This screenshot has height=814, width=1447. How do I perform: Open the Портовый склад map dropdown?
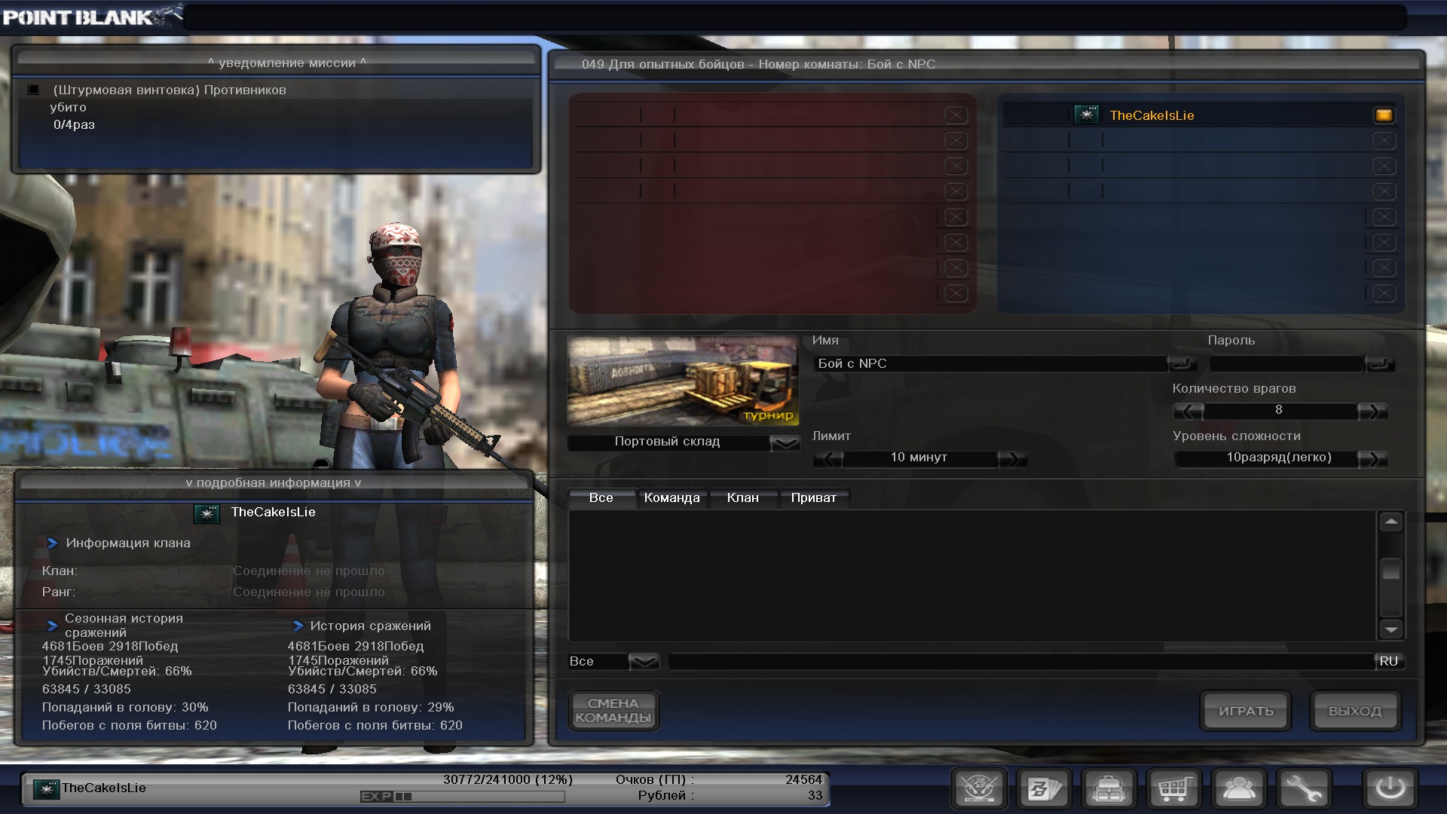coord(785,442)
